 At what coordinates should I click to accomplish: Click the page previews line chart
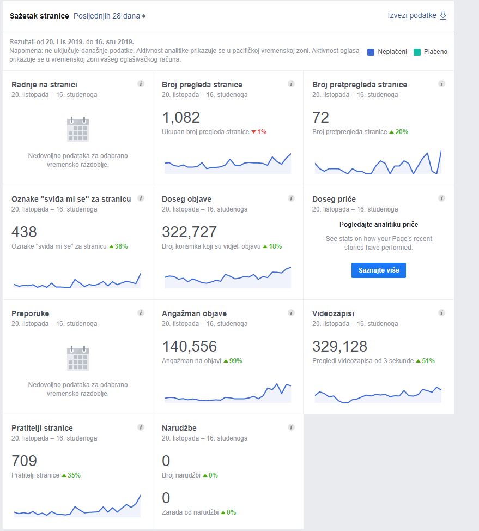point(378,162)
